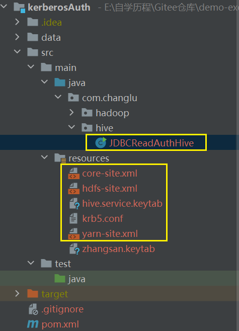Select the kerberosAuth project root
Screen dimensions: 239x331
point(59,8)
